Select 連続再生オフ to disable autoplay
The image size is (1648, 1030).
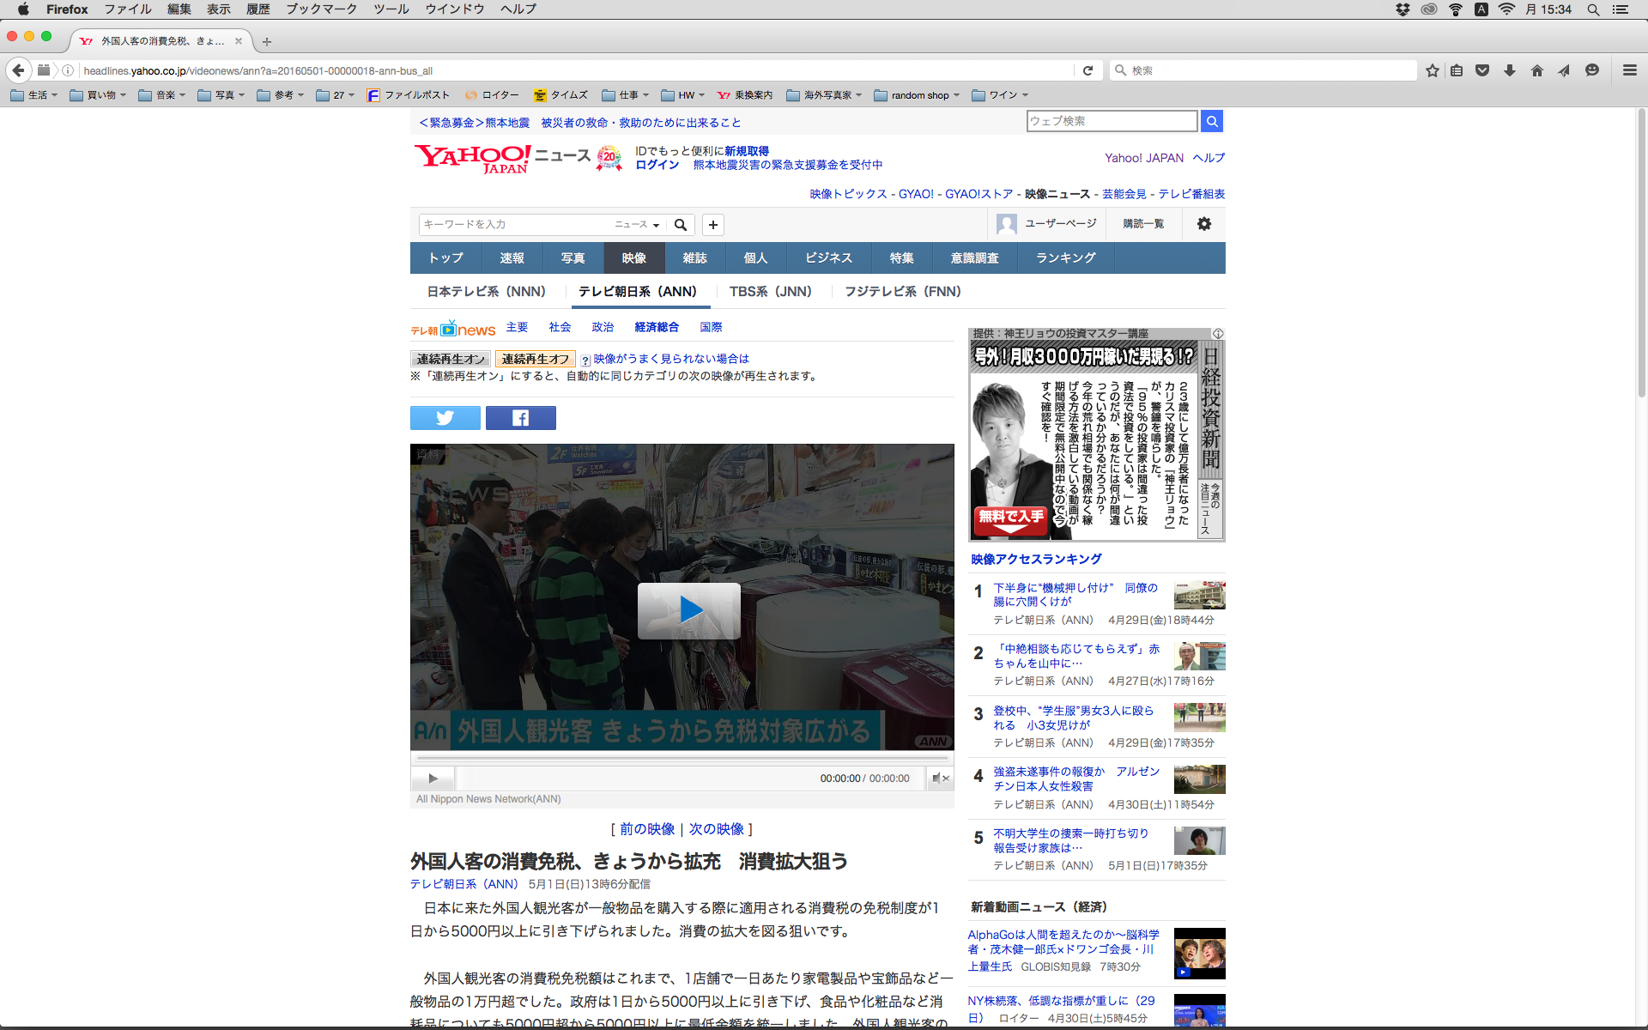click(x=536, y=359)
